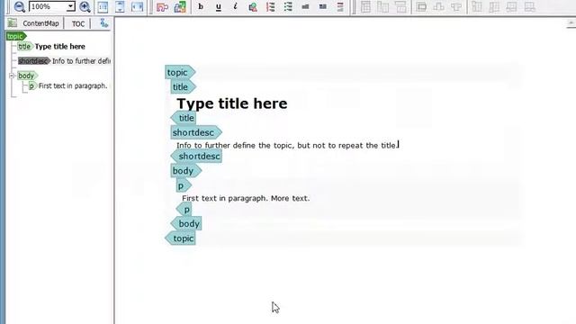Click the short description text line
Image resolution: width=576 pixels, height=324 pixels.
pyautogui.click(x=286, y=146)
